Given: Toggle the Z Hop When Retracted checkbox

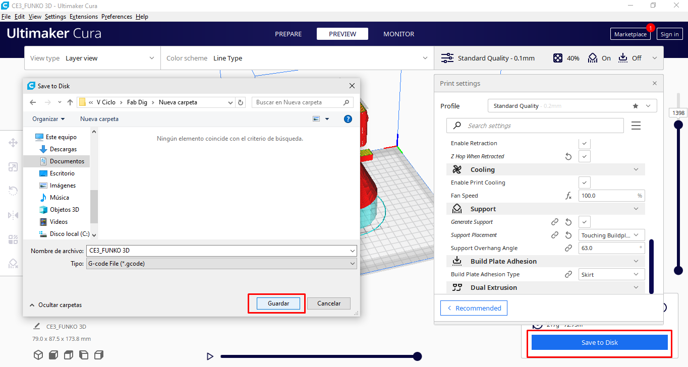Looking at the screenshot, I should (x=585, y=156).
